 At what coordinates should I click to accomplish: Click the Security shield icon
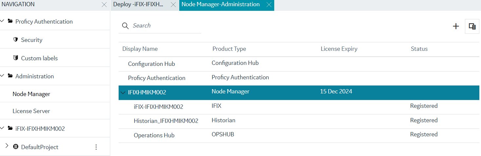(x=15, y=40)
